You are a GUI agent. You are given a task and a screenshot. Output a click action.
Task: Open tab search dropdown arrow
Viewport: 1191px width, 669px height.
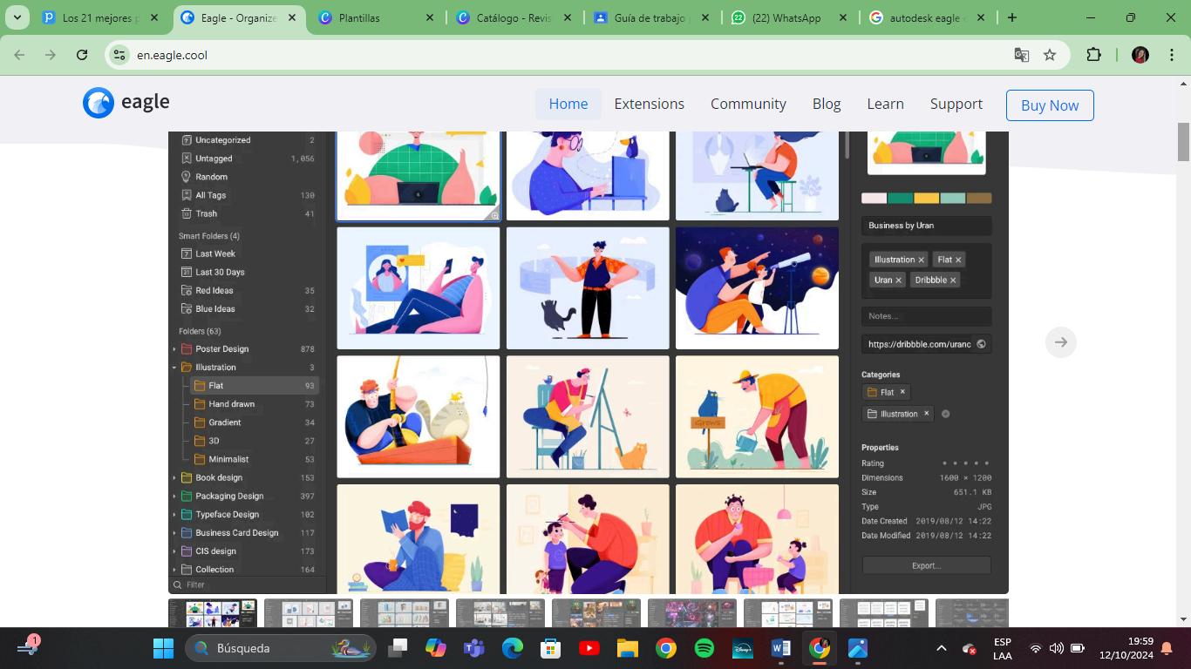[17, 17]
